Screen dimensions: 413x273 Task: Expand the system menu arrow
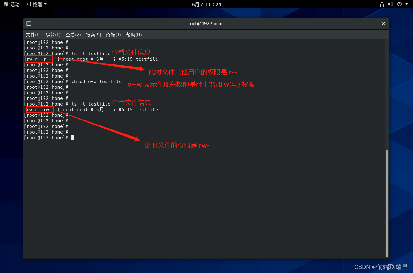pos(407,4)
